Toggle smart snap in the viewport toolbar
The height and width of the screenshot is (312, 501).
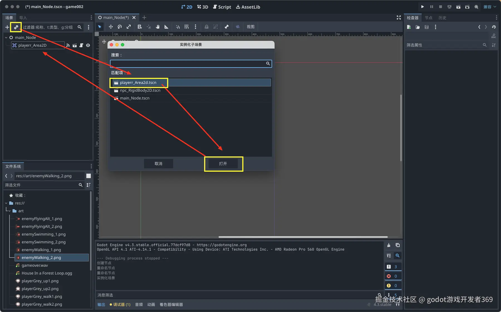[x=178, y=27]
